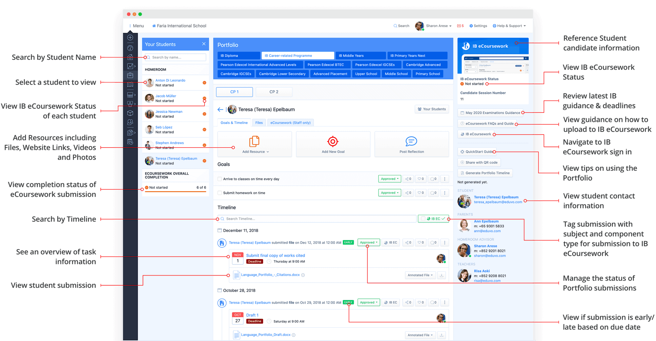Open Approved dropdown on December 12 submission
This screenshot has height=341, width=656.
pos(369,242)
